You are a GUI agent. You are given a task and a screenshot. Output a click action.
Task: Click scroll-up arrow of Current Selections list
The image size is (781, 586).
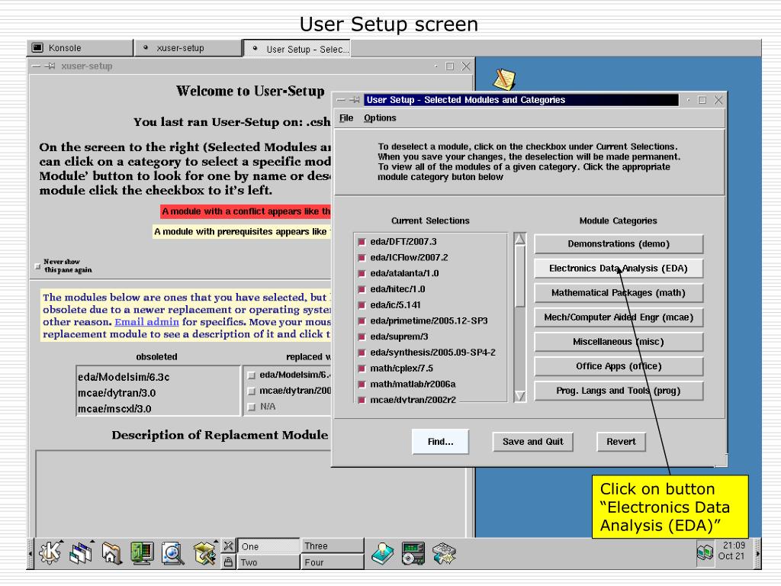tap(519, 239)
